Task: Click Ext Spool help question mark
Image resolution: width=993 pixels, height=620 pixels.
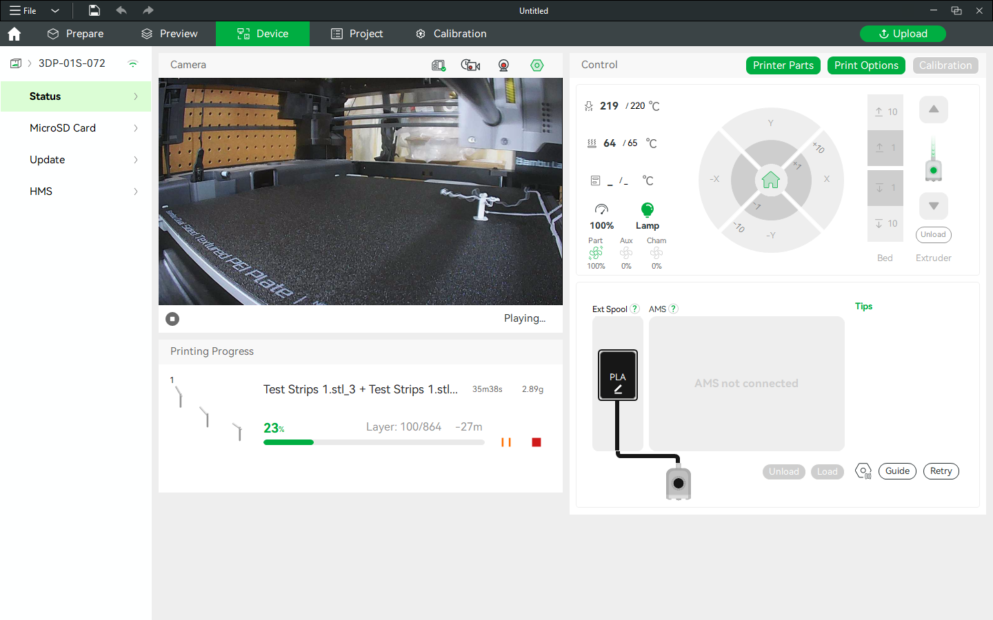Action: click(635, 309)
